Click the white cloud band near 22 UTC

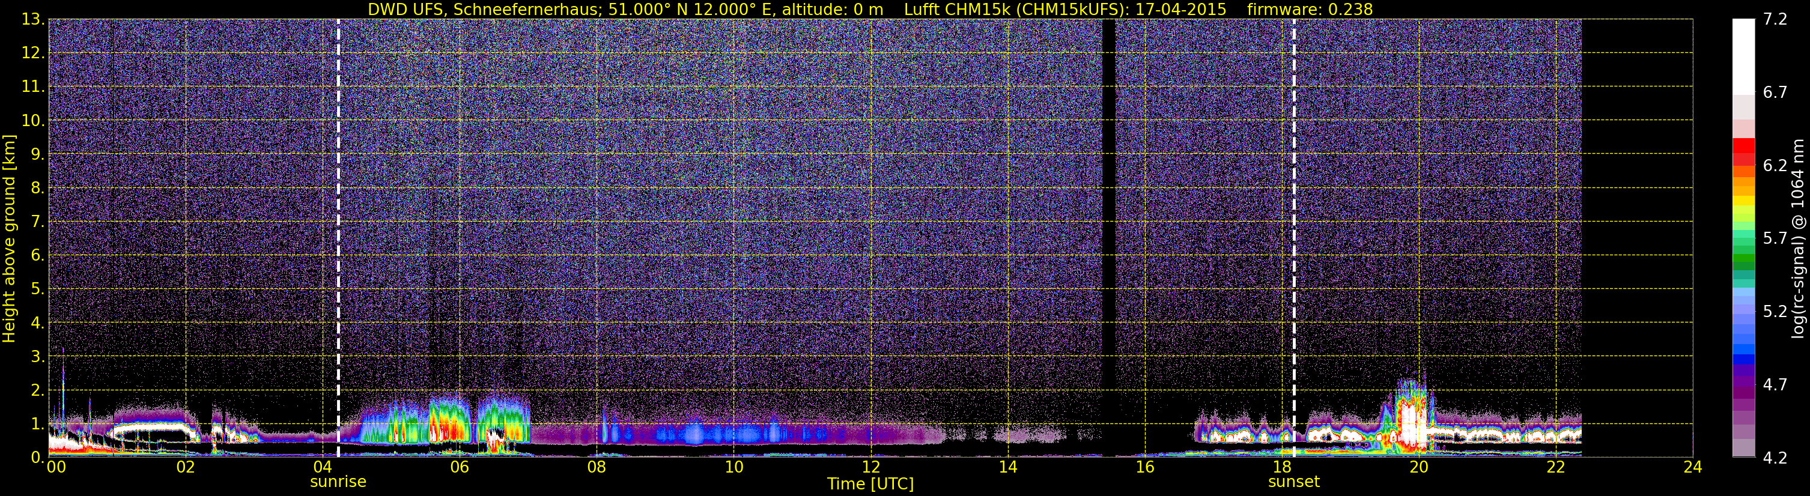(x=1546, y=434)
